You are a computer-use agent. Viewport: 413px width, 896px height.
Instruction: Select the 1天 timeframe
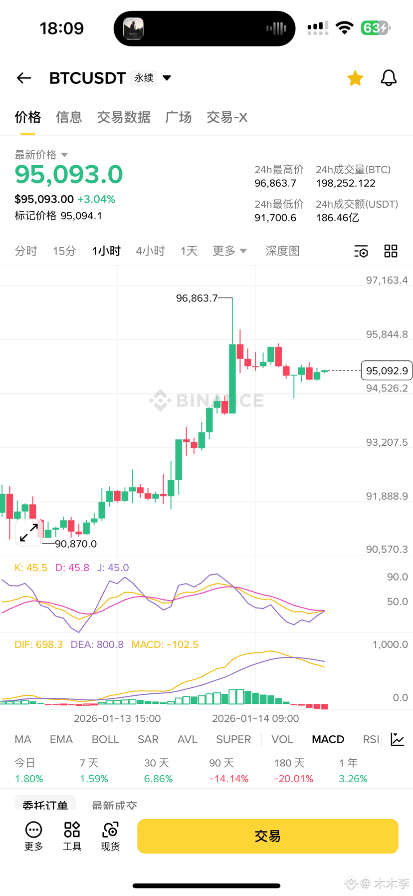point(189,251)
